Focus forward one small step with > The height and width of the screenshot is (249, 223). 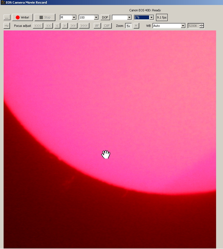coord(65,26)
